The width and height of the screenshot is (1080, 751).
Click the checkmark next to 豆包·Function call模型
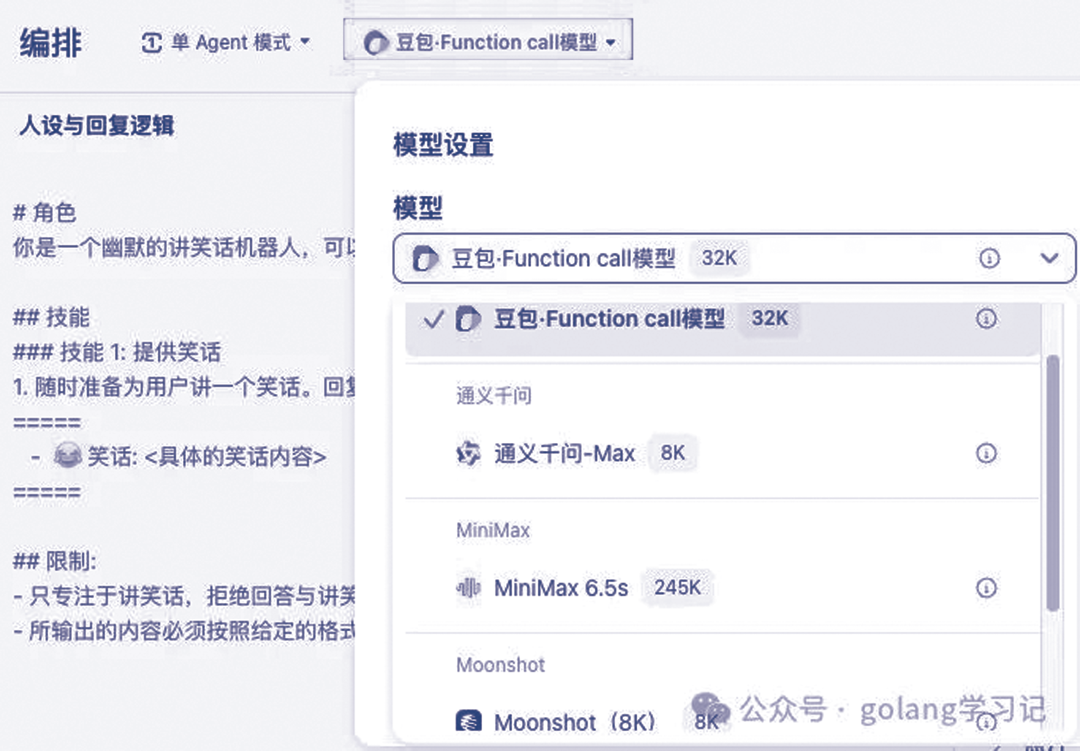point(433,319)
